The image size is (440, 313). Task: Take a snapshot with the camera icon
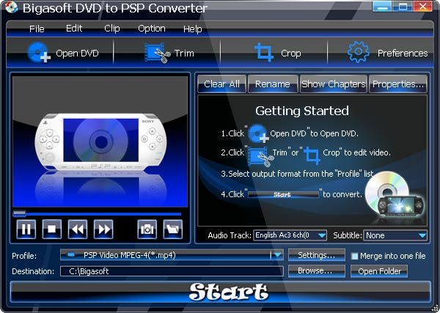pyautogui.click(x=147, y=229)
